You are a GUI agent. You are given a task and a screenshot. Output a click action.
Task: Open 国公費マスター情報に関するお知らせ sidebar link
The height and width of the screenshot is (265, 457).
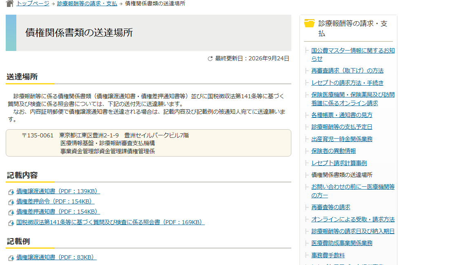pyautogui.click(x=353, y=55)
